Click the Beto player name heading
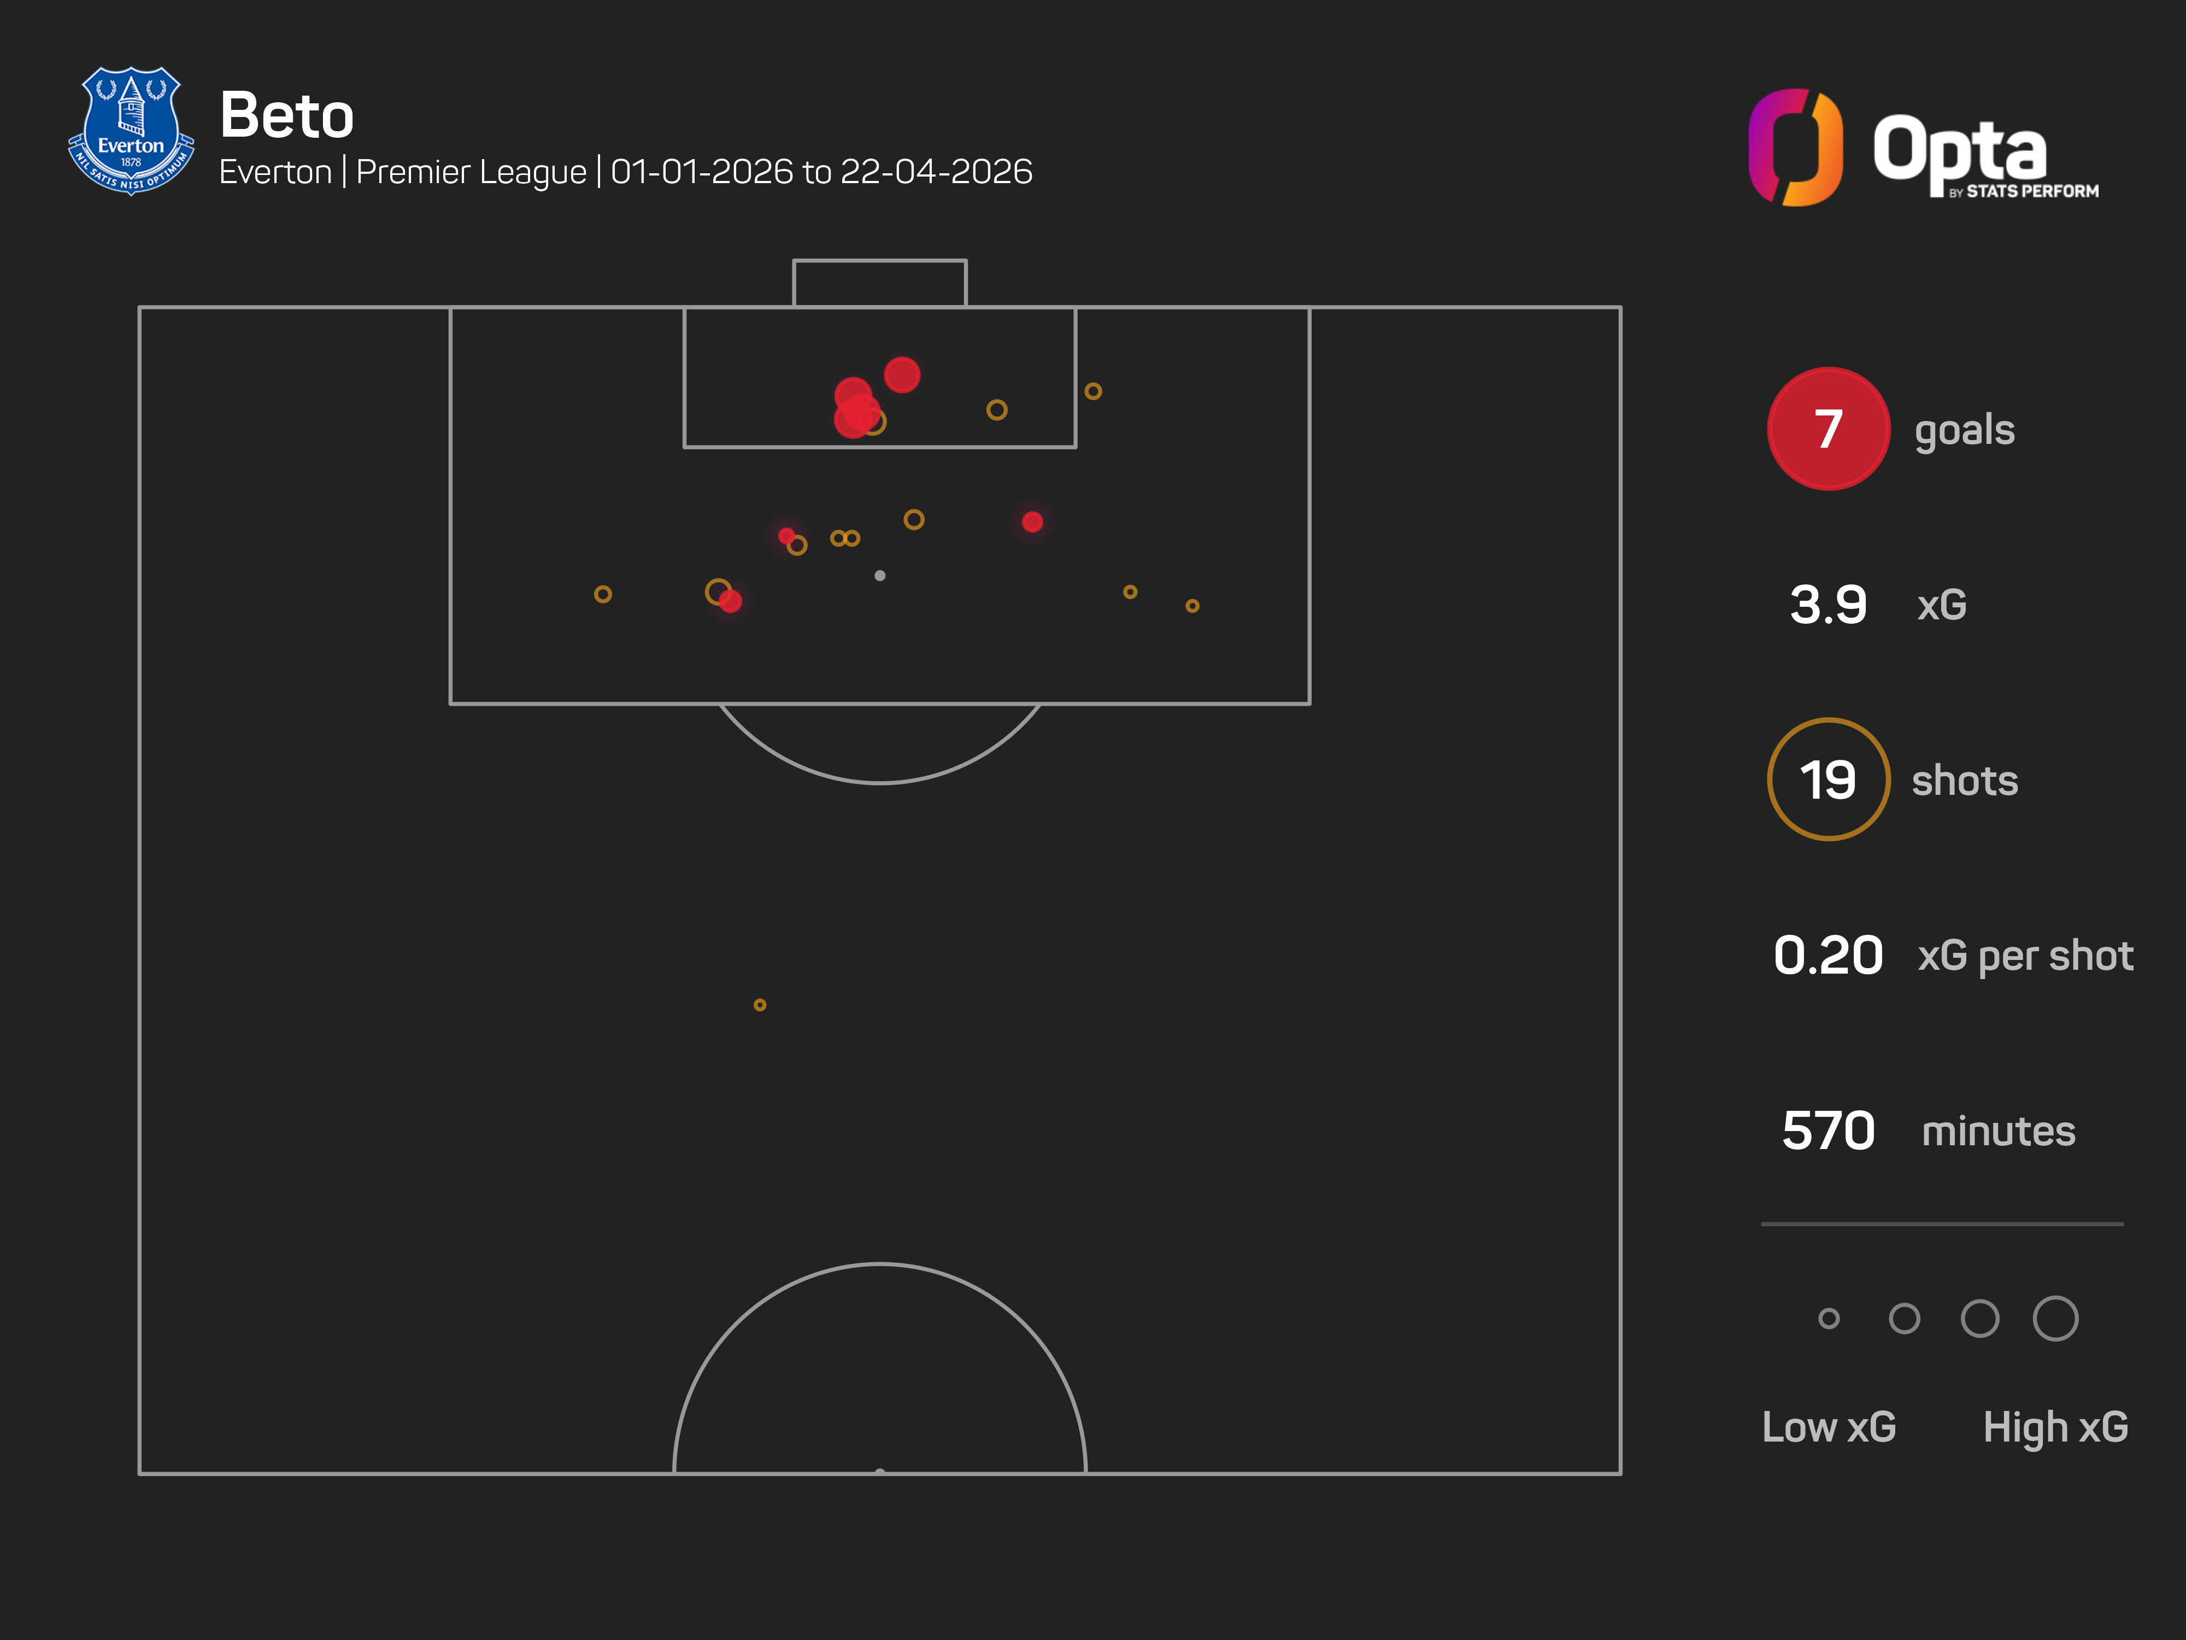Screen dimensions: 2186x1640 click(286, 116)
